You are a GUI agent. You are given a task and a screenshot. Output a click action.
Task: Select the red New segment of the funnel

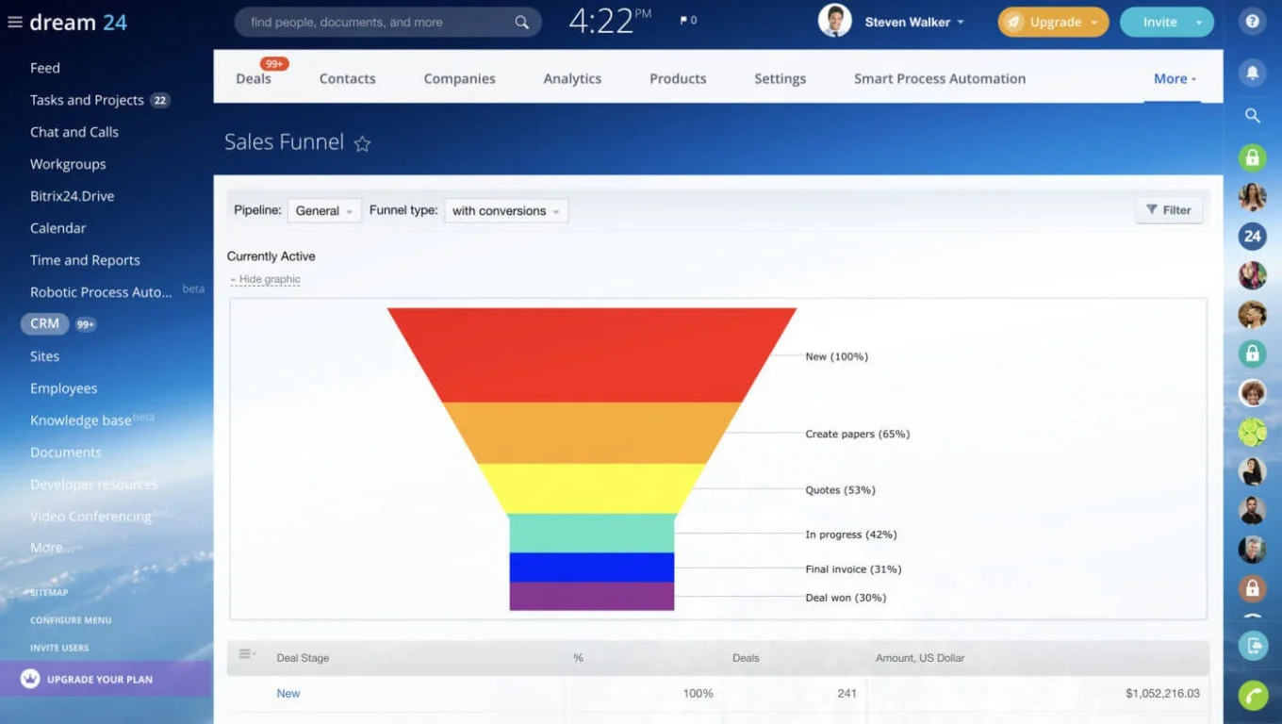click(591, 354)
